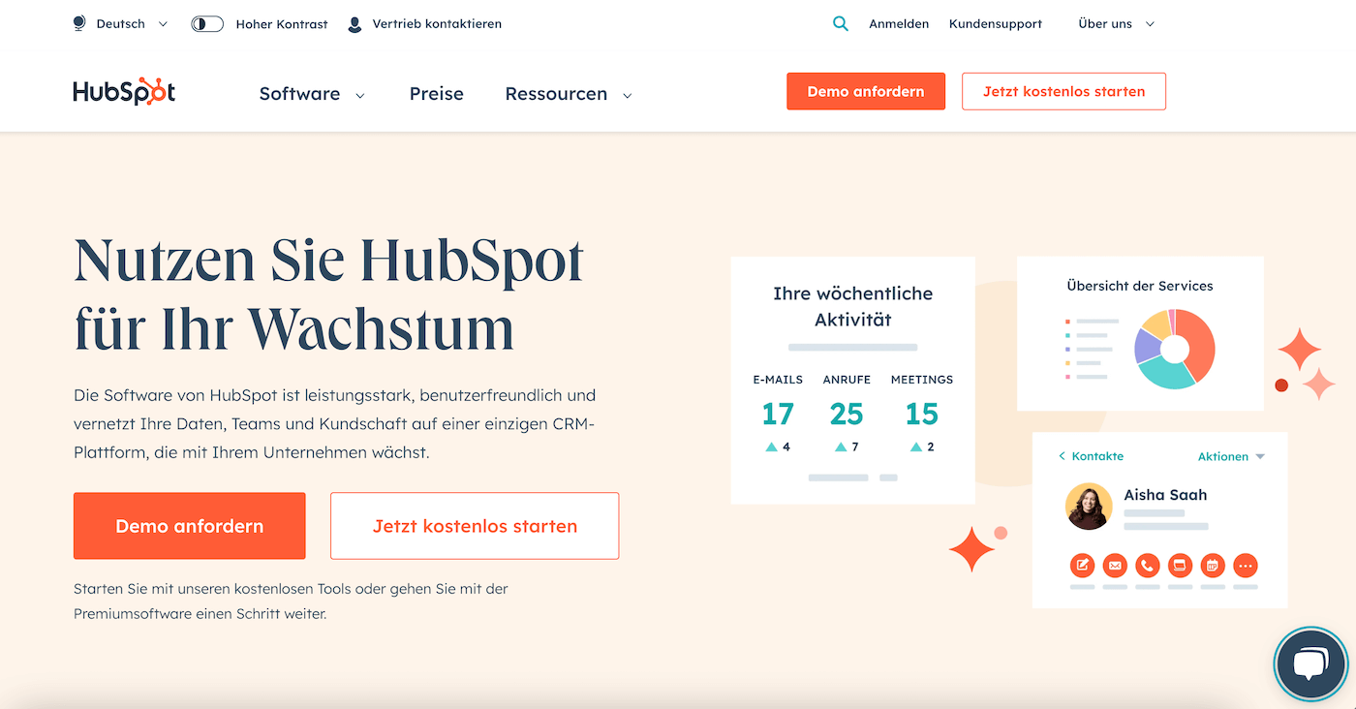Open the search magnifier icon

pyautogui.click(x=840, y=23)
